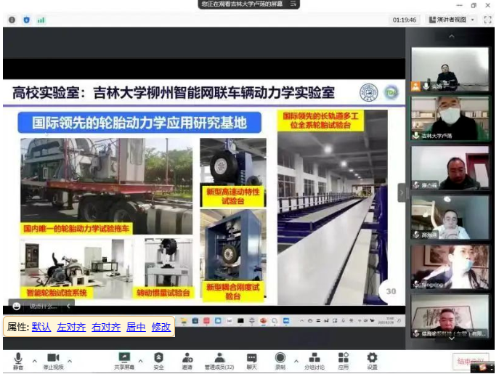Image resolution: width=499 pixels, height=374 pixels.
Task: Stop video with the camera button
Action: [x=54, y=361]
